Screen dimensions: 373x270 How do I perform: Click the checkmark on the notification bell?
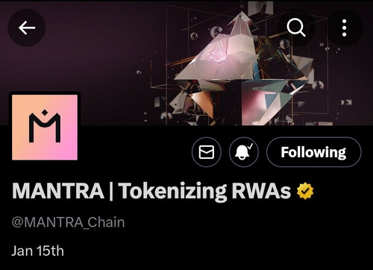[250, 146]
